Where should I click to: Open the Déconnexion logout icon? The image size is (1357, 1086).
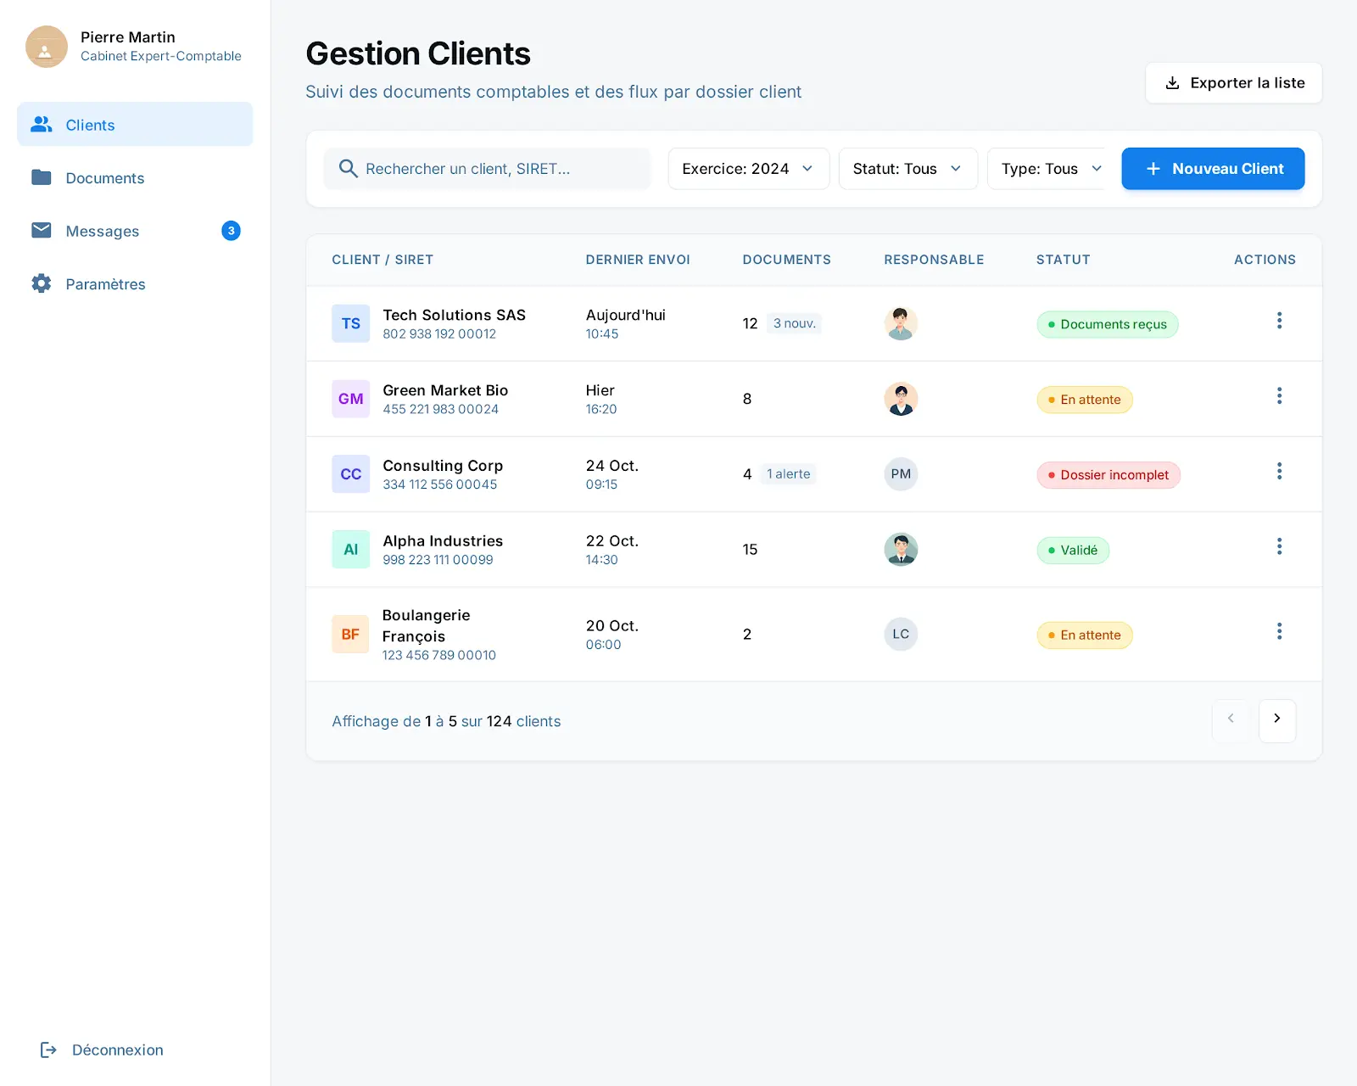tap(48, 1050)
